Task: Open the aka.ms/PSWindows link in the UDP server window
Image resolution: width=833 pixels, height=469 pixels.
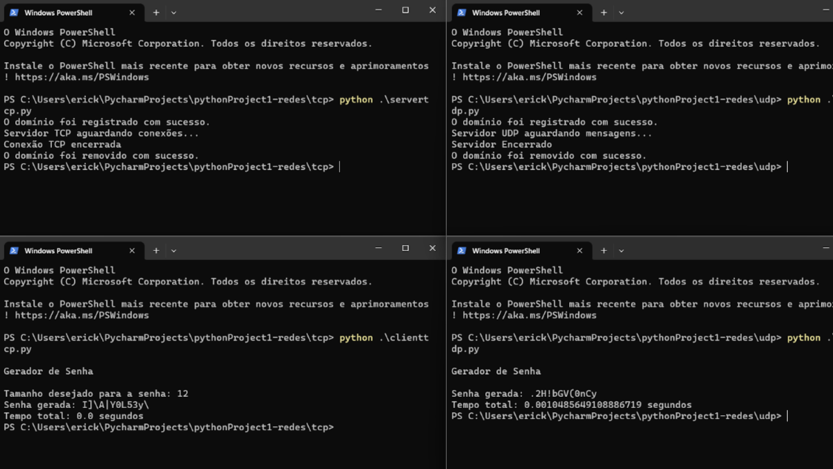Action: point(530,77)
